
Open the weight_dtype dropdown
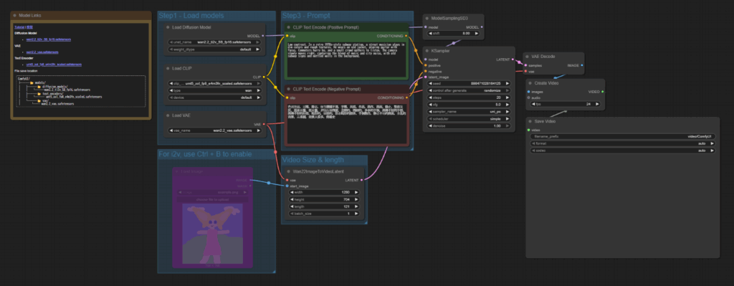[x=215, y=49]
